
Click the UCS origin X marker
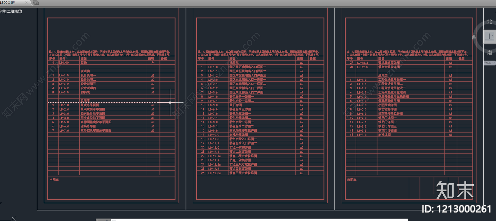click(x=14, y=219)
